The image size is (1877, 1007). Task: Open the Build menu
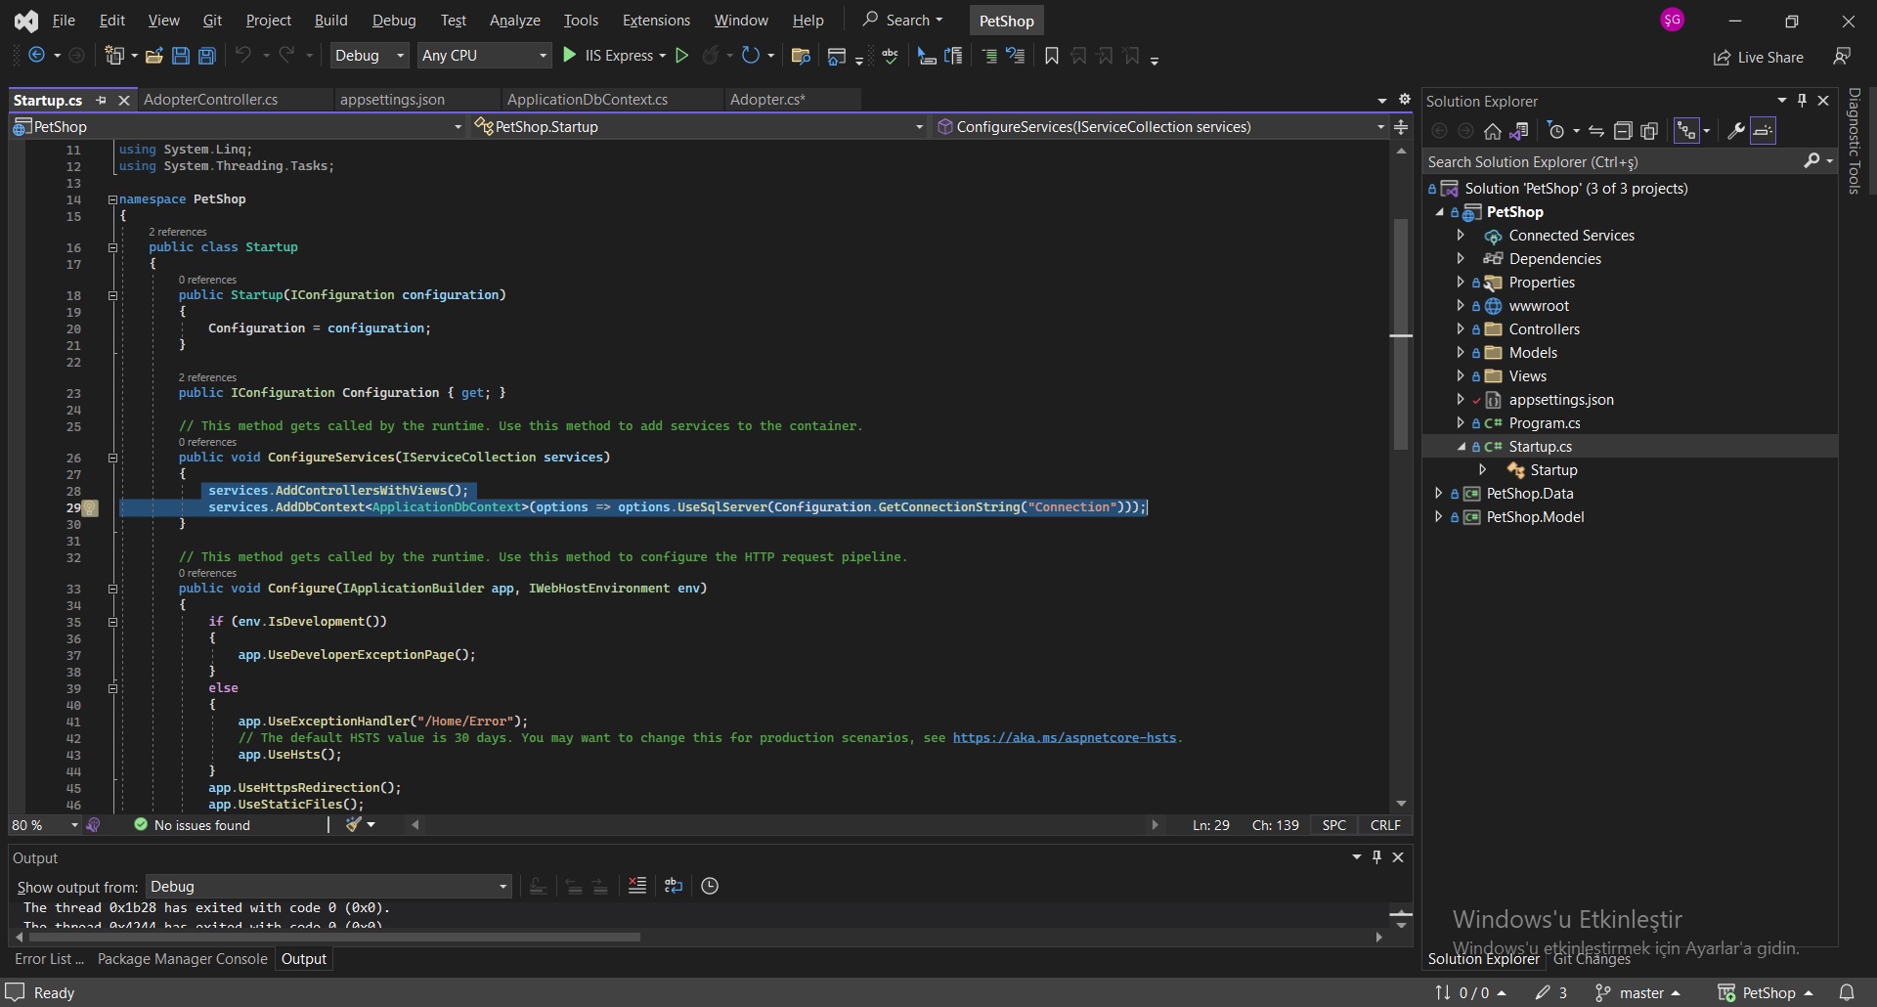click(x=330, y=20)
